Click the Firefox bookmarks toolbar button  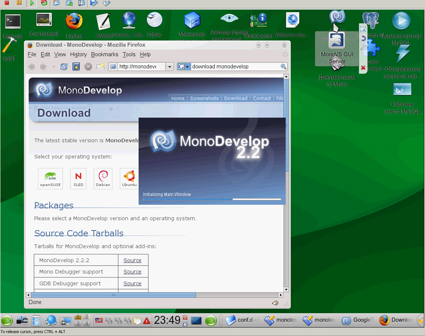76,67
